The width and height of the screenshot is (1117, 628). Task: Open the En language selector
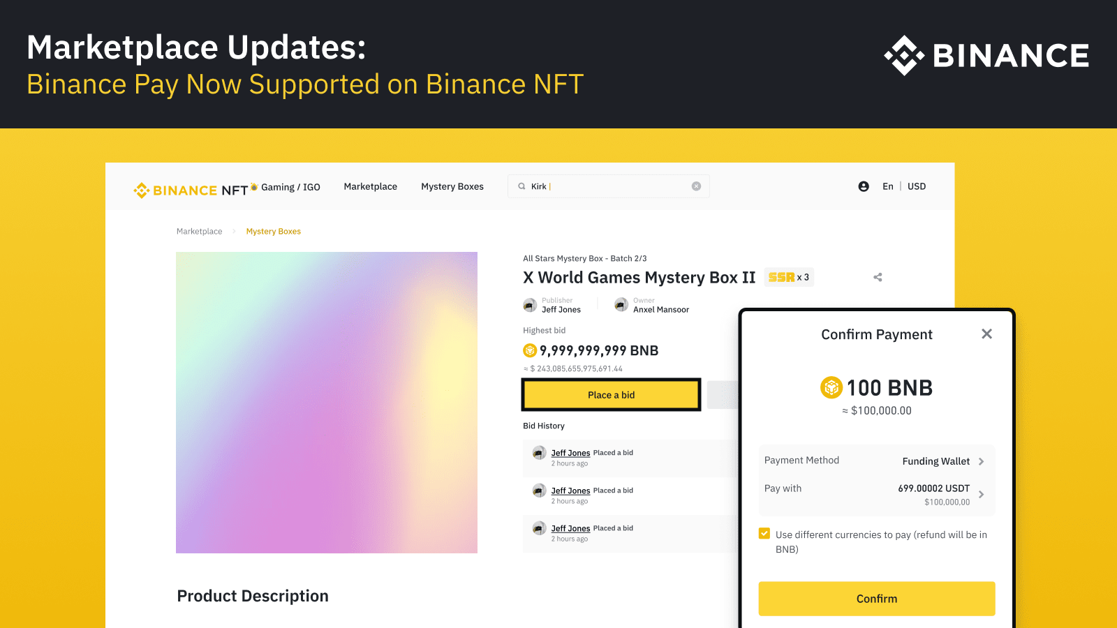click(x=888, y=186)
